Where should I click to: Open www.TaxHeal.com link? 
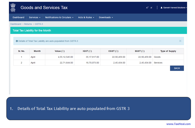(178, 124)
